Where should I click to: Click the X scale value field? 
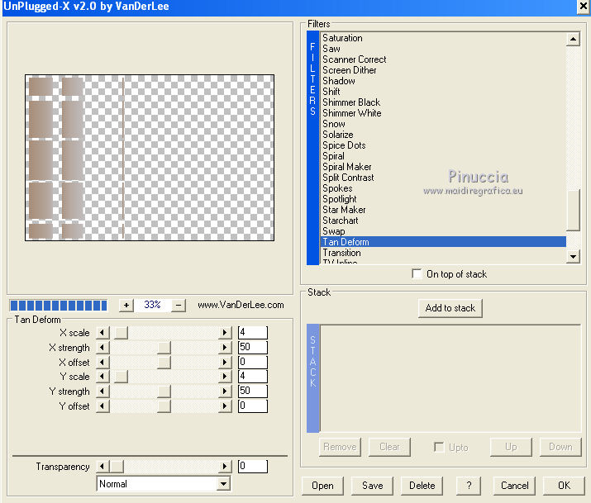(x=253, y=333)
